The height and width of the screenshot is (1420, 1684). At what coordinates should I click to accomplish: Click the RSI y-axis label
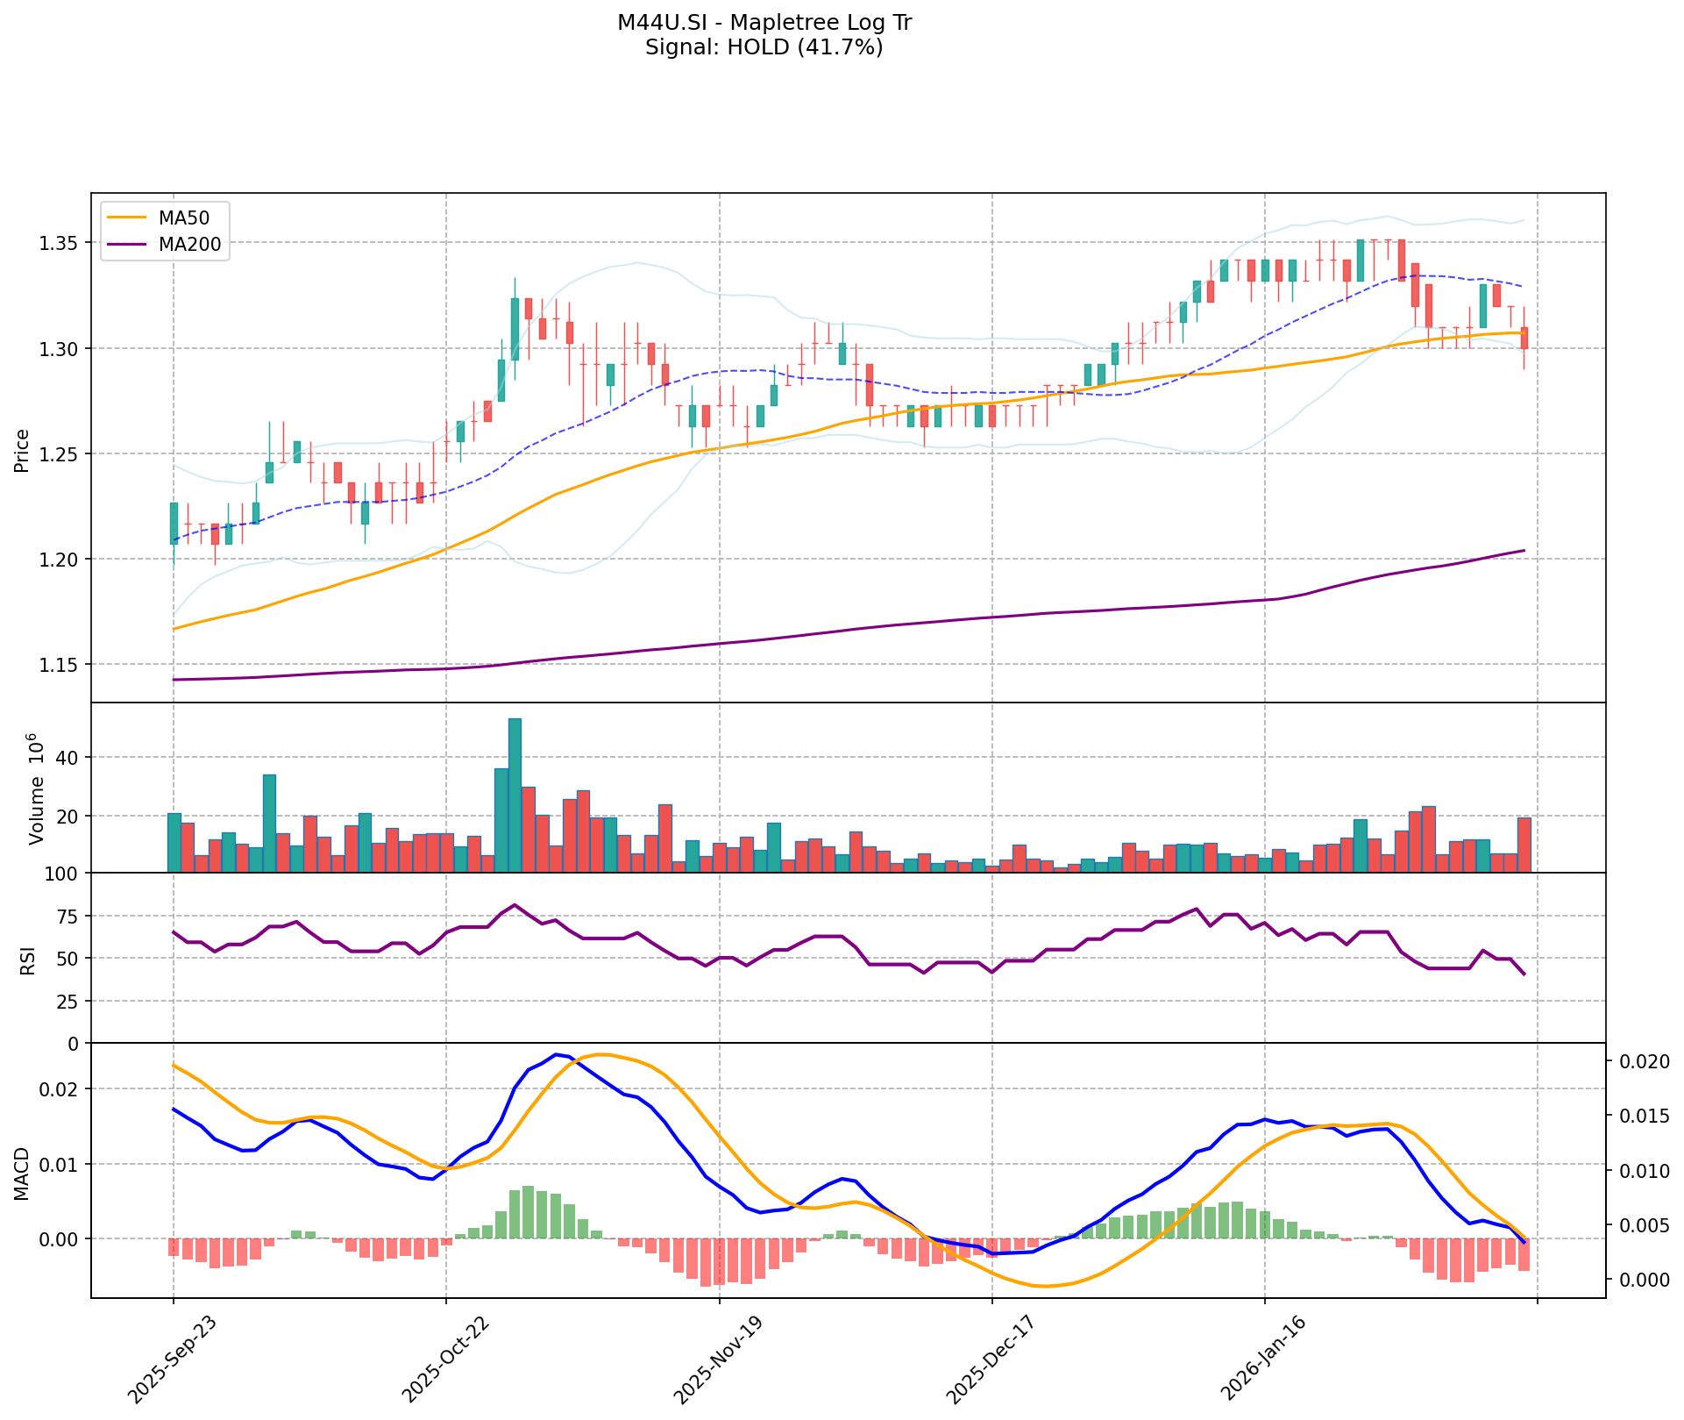(27, 960)
